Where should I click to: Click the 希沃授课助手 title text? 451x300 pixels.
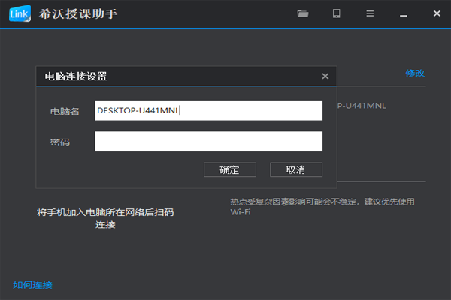point(78,14)
